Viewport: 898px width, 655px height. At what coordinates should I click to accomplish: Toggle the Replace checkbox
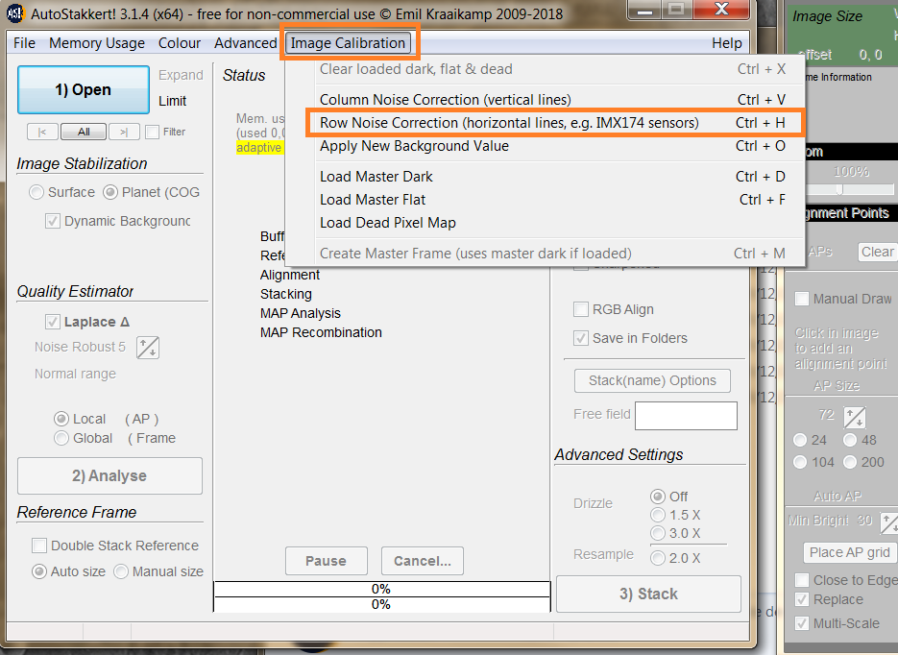(x=802, y=599)
